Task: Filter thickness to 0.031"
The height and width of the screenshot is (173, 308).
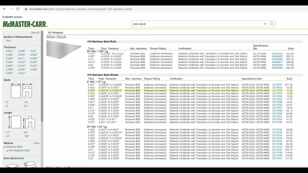Action: (x=34, y=66)
